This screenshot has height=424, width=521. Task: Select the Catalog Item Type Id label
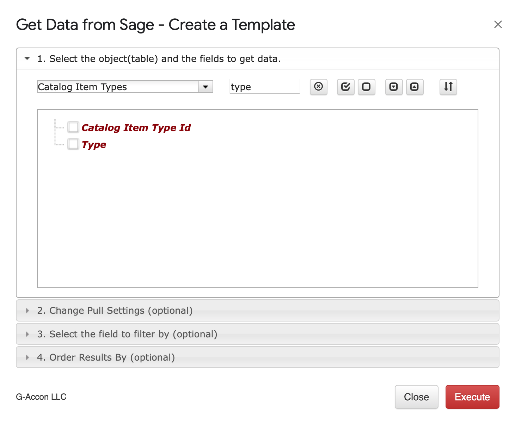[136, 127]
